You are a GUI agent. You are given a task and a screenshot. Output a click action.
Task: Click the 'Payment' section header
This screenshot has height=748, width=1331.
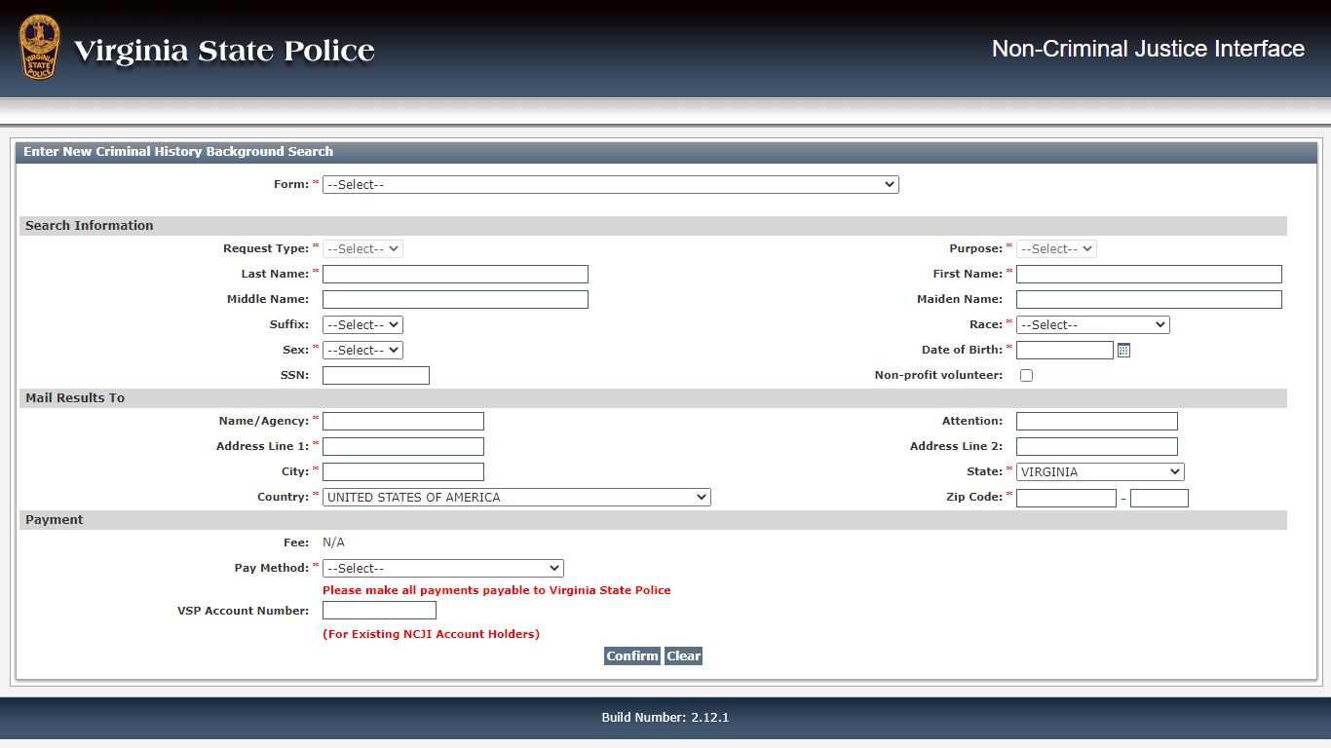(x=55, y=520)
